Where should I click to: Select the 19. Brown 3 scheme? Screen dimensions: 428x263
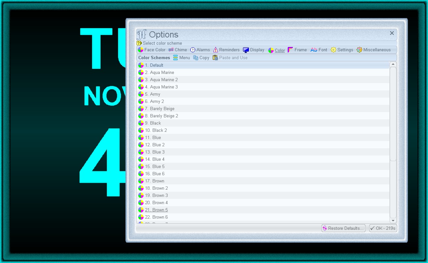tap(263, 195)
